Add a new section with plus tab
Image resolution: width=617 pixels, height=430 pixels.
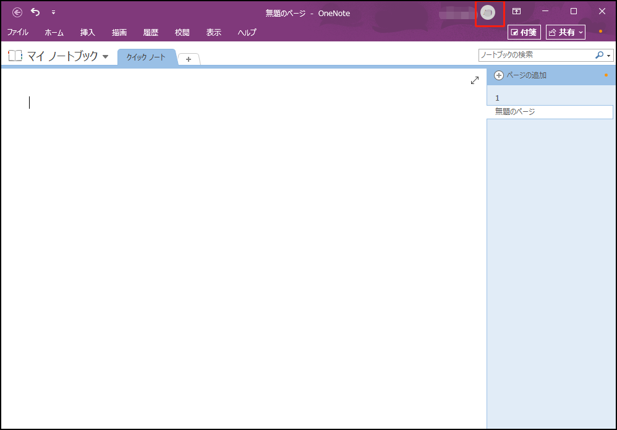click(x=189, y=59)
